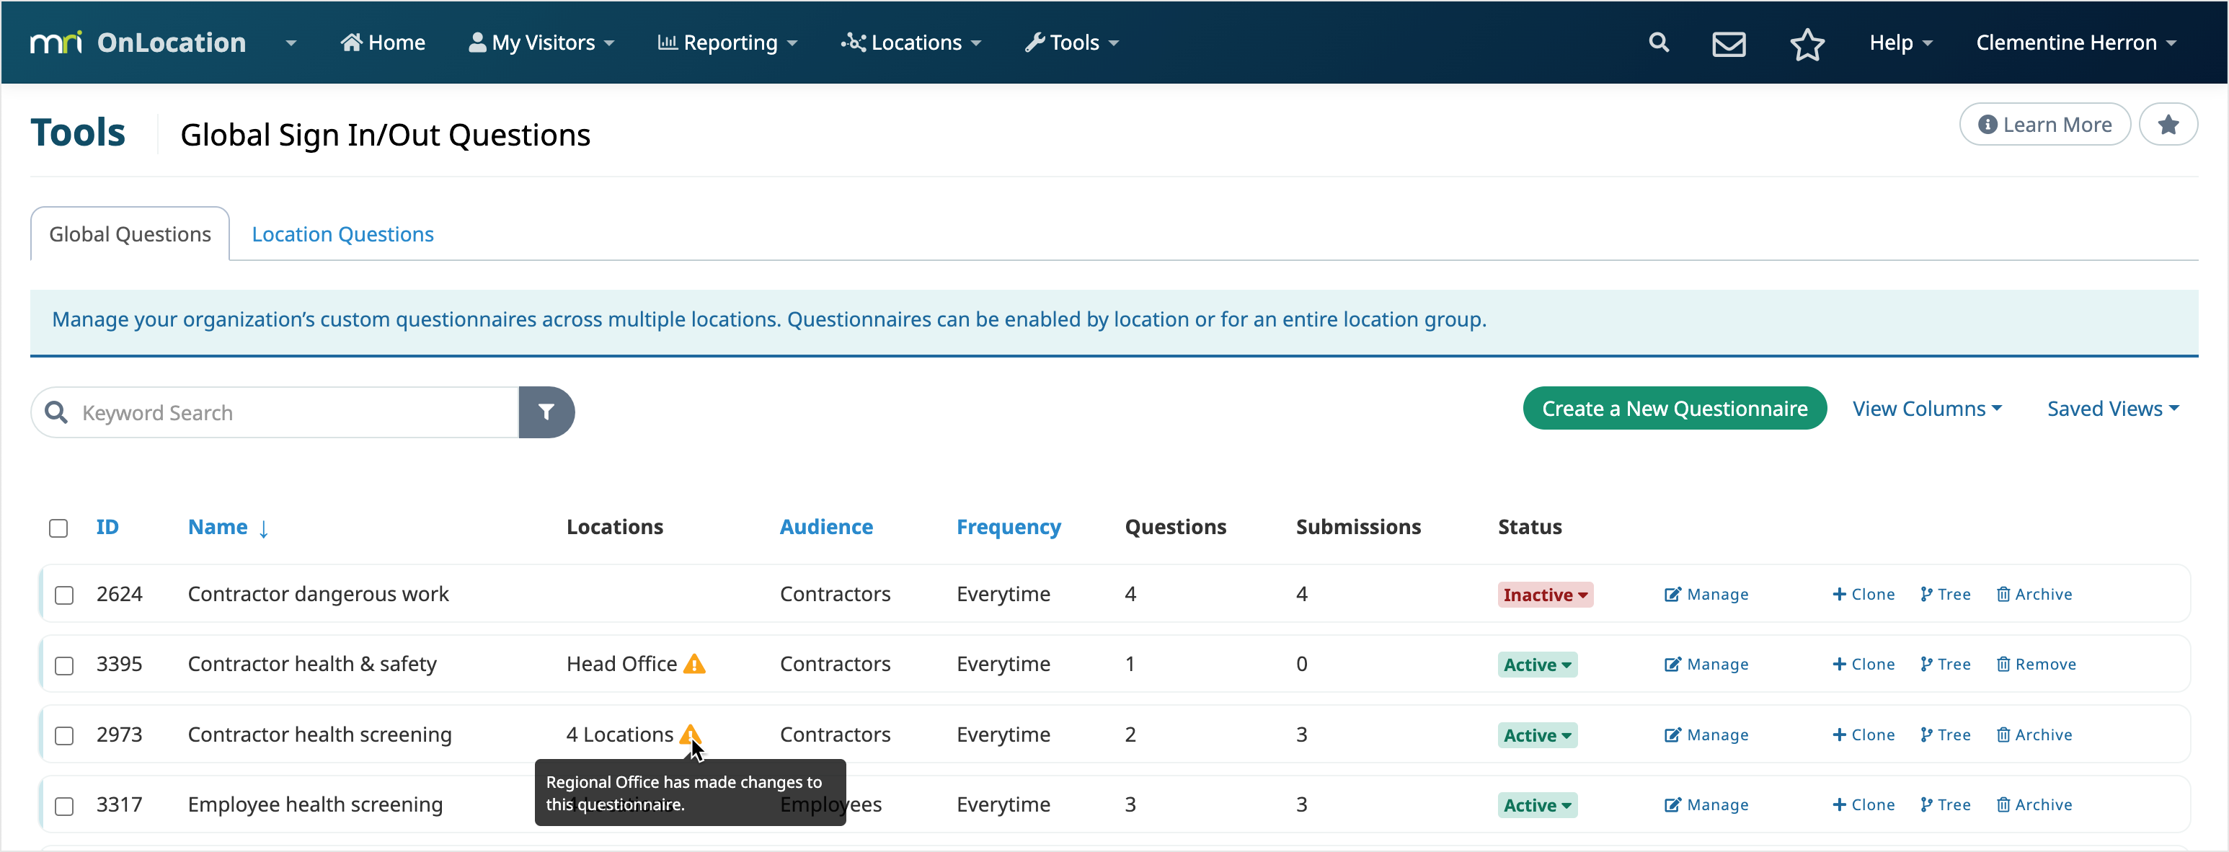Click the search magnifier icon in the top bar
This screenshot has width=2229, height=852.
pyautogui.click(x=1658, y=43)
